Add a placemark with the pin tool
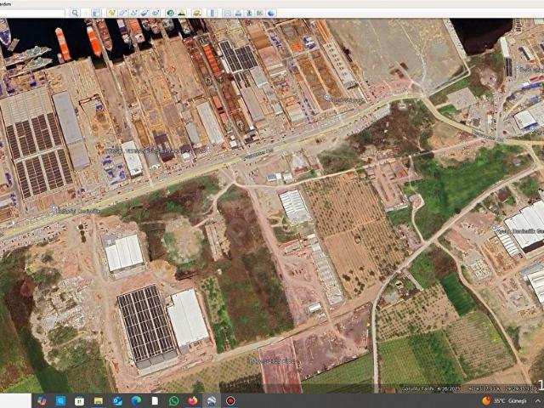This screenshot has height=408, width=544. (x=112, y=14)
